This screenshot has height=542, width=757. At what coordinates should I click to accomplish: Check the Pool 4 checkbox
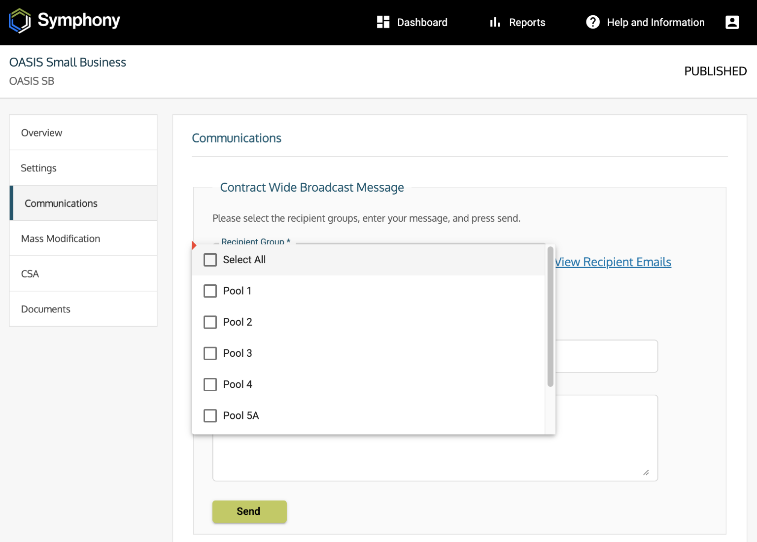point(210,384)
